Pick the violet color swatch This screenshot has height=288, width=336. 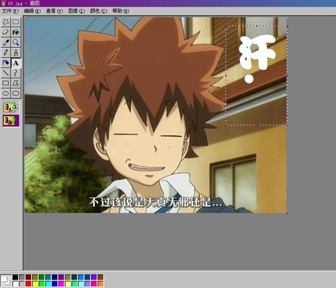(94, 277)
